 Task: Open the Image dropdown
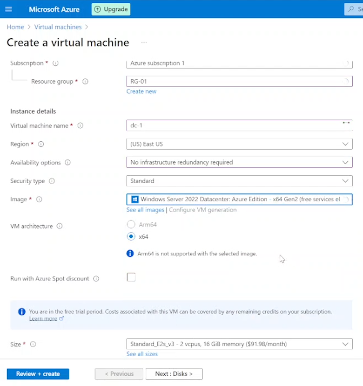coord(239,200)
